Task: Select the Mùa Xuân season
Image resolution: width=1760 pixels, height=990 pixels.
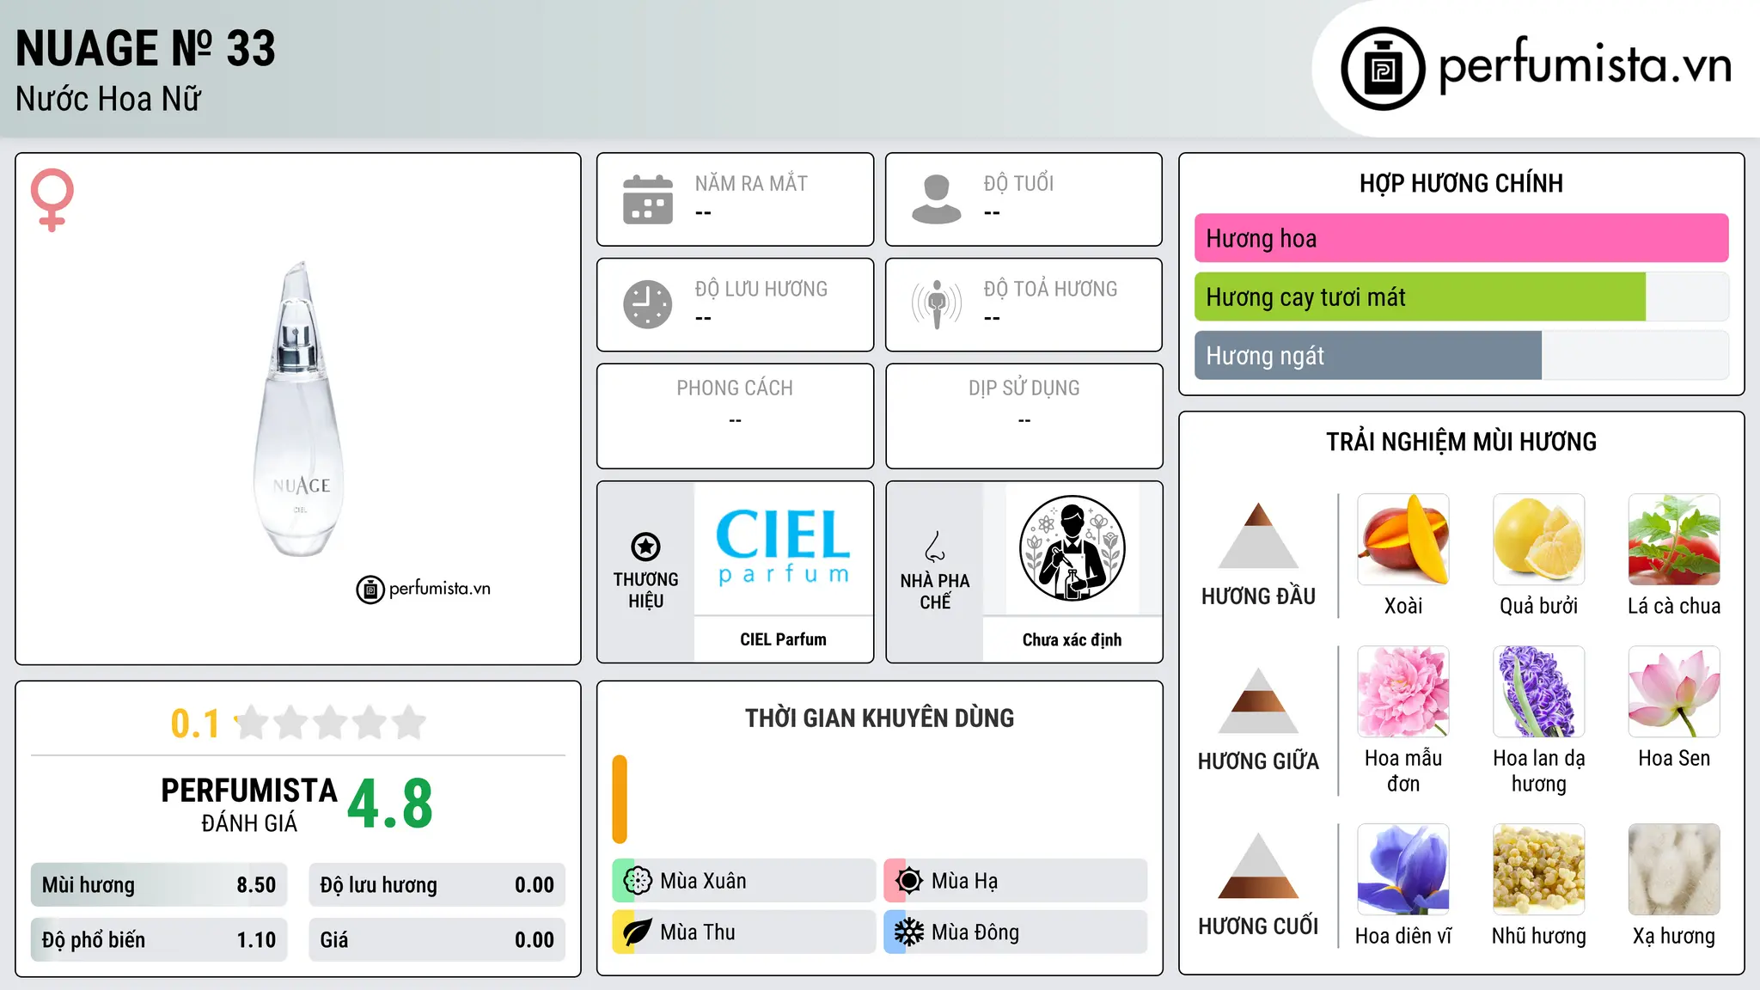Action: point(743,881)
